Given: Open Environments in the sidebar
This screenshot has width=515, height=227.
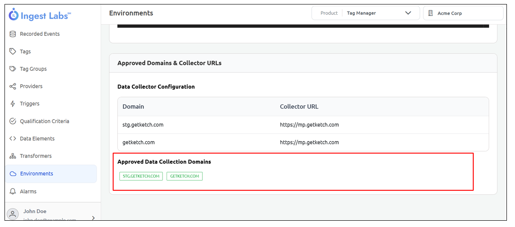Looking at the screenshot, I should (36, 174).
